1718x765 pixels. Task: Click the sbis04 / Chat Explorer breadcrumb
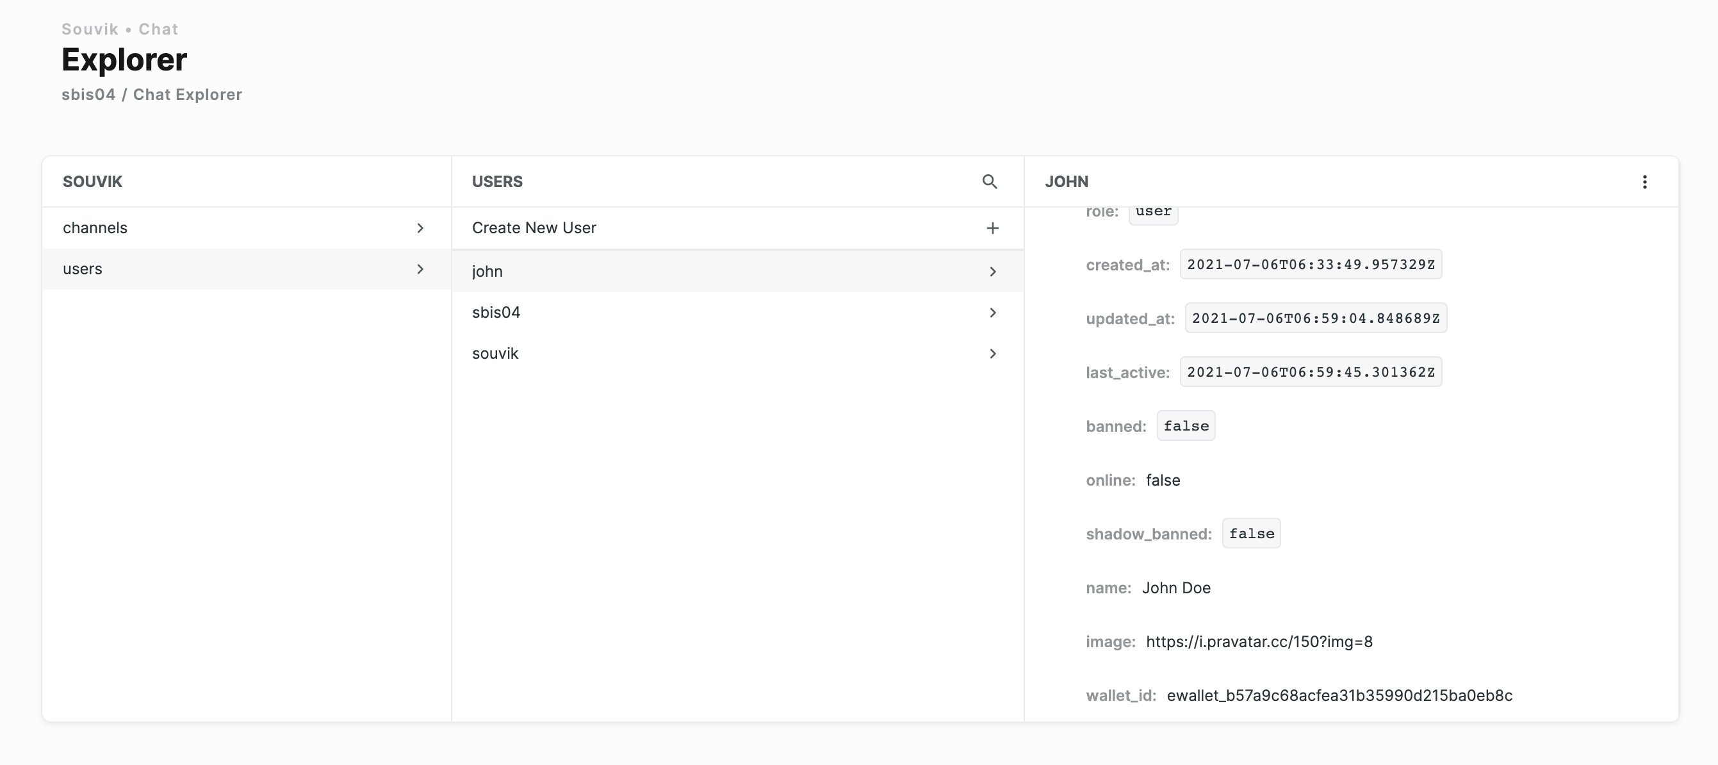click(151, 95)
